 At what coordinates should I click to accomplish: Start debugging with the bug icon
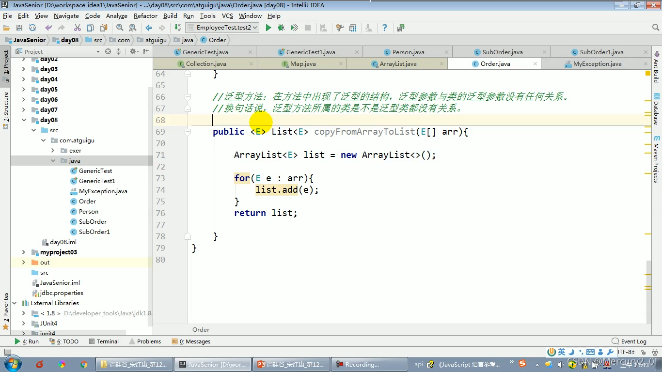[x=282, y=28]
